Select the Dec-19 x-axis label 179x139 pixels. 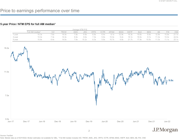coord(89,122)
